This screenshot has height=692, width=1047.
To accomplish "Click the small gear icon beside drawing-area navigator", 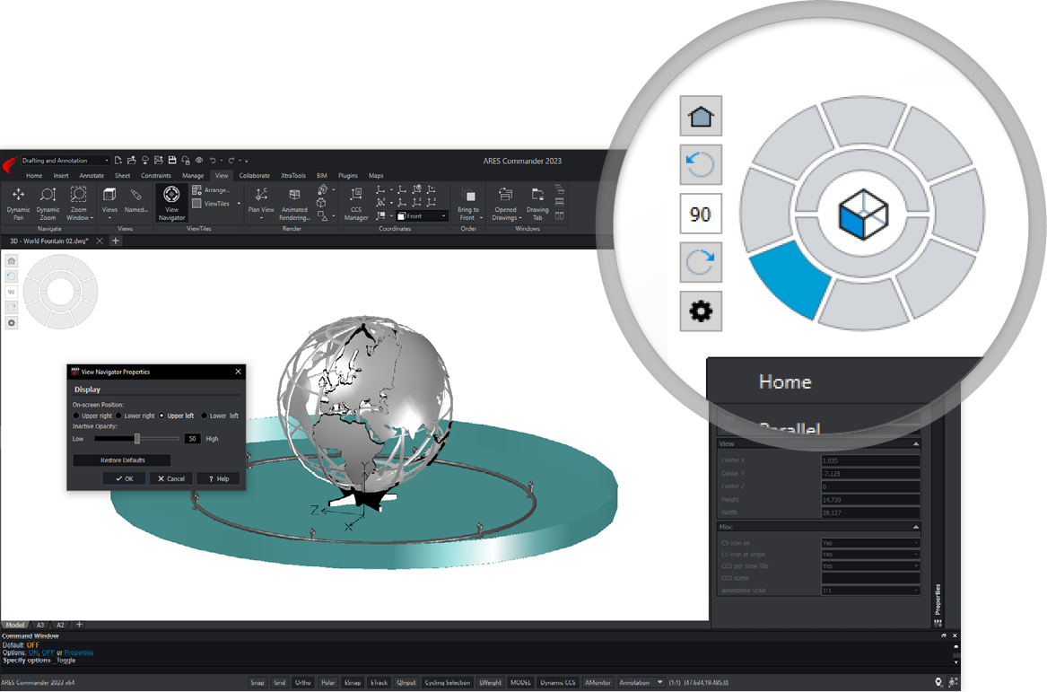I will click(12, 322).
